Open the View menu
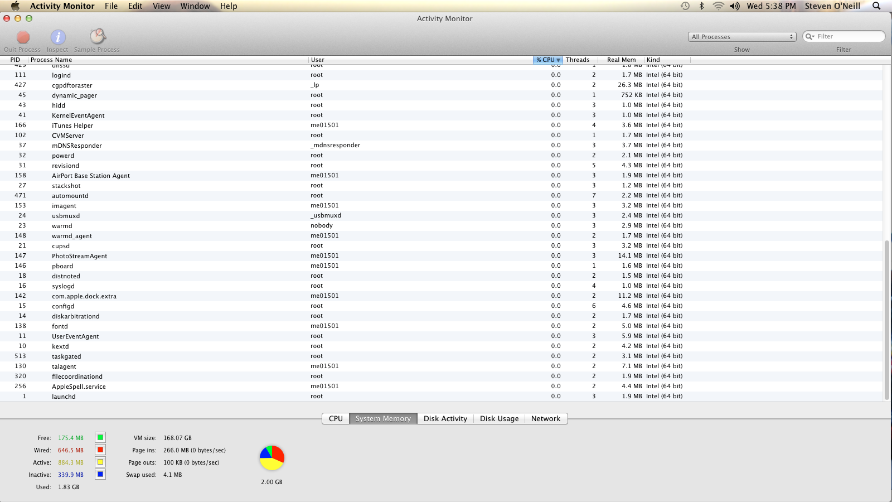 click(162, 6)
